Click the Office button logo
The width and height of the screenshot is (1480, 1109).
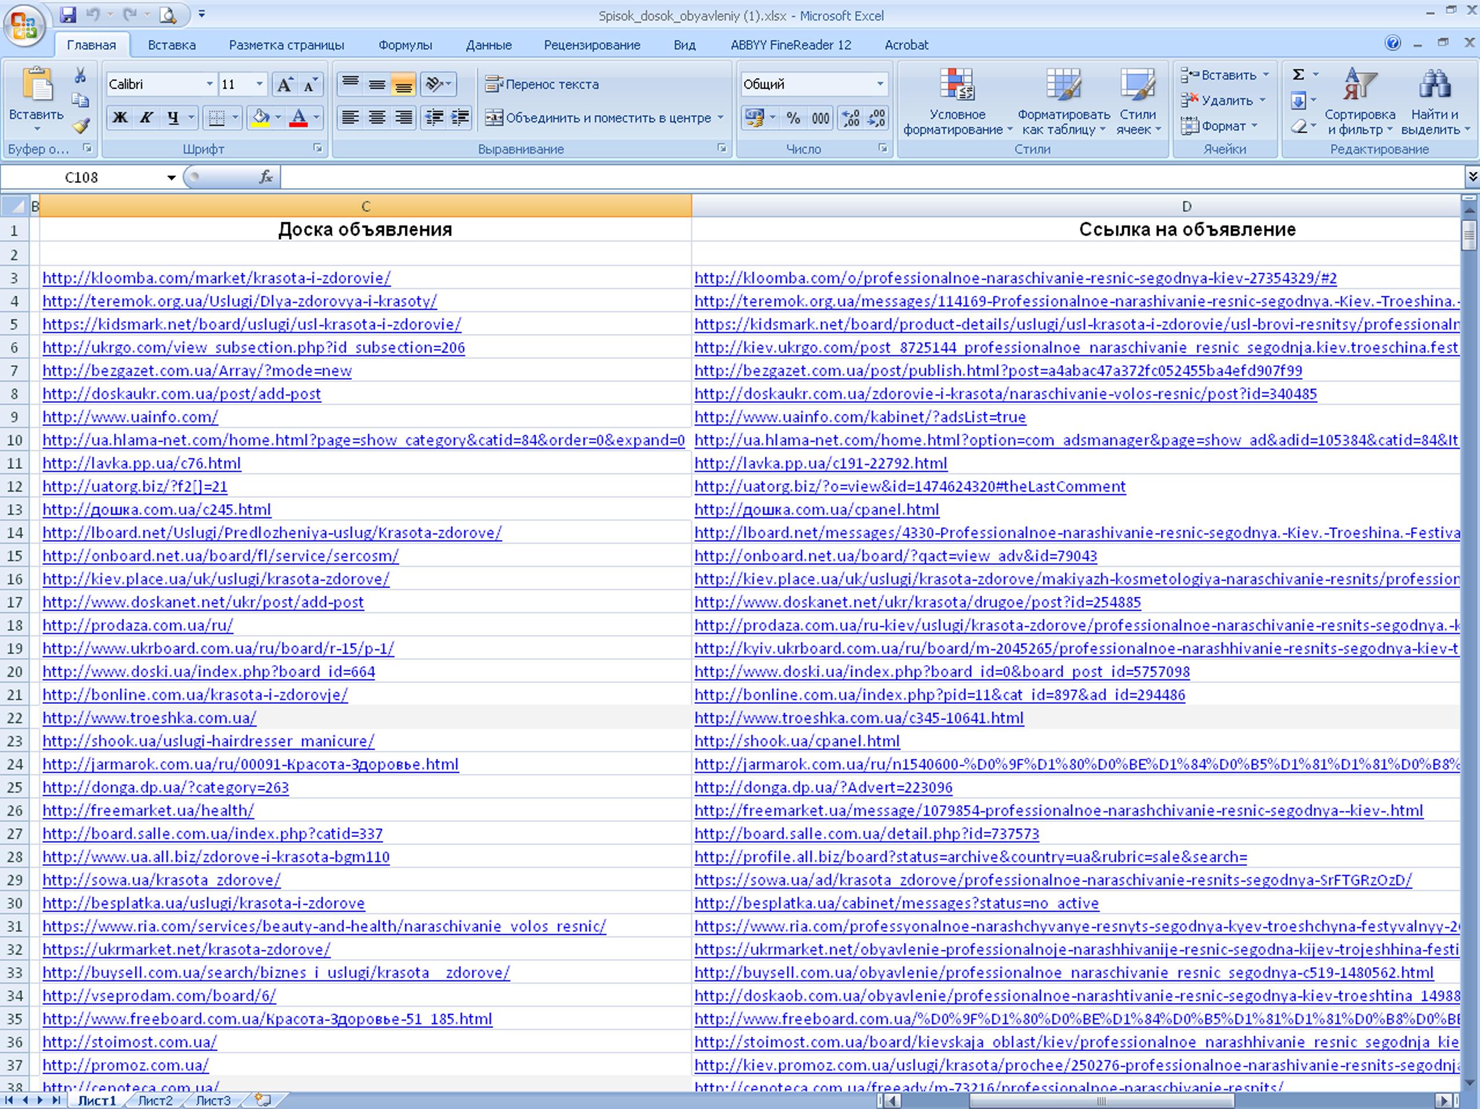[24, 25]
